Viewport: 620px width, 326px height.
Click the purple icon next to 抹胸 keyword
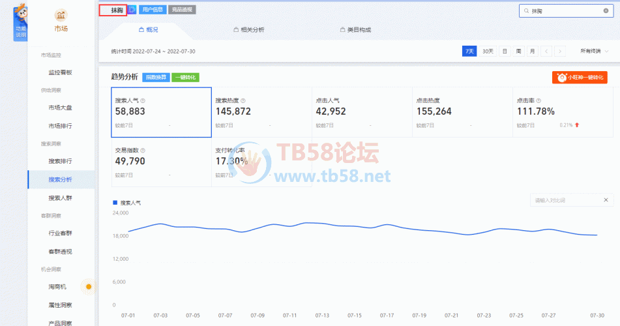pyautogui.click(x=132, y=10)
